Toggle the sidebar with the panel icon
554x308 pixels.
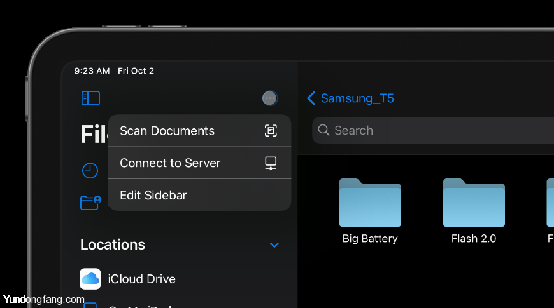click(91, 98)
